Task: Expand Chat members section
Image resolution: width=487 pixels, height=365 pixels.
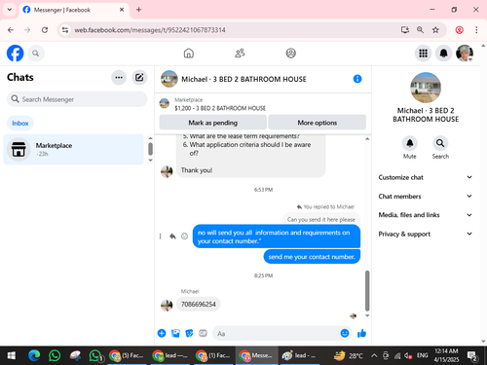Action: coord(426,196)
